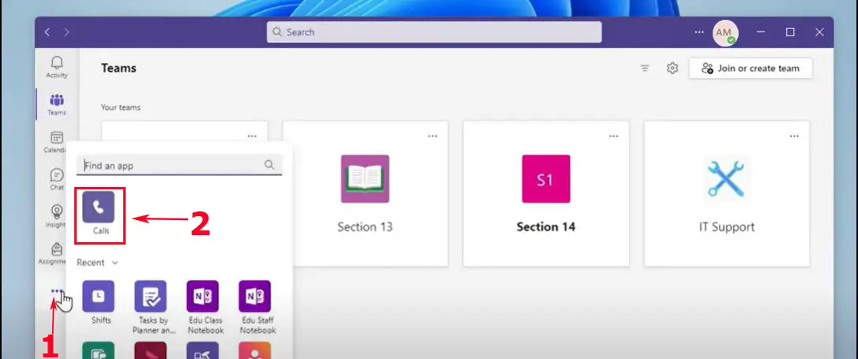Open more options for Section 13 team
858x359 pixels.
[x=433, y=136]
